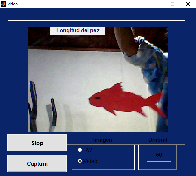
Task: Click the red fish's tail fin
Action: coord(158,104)
